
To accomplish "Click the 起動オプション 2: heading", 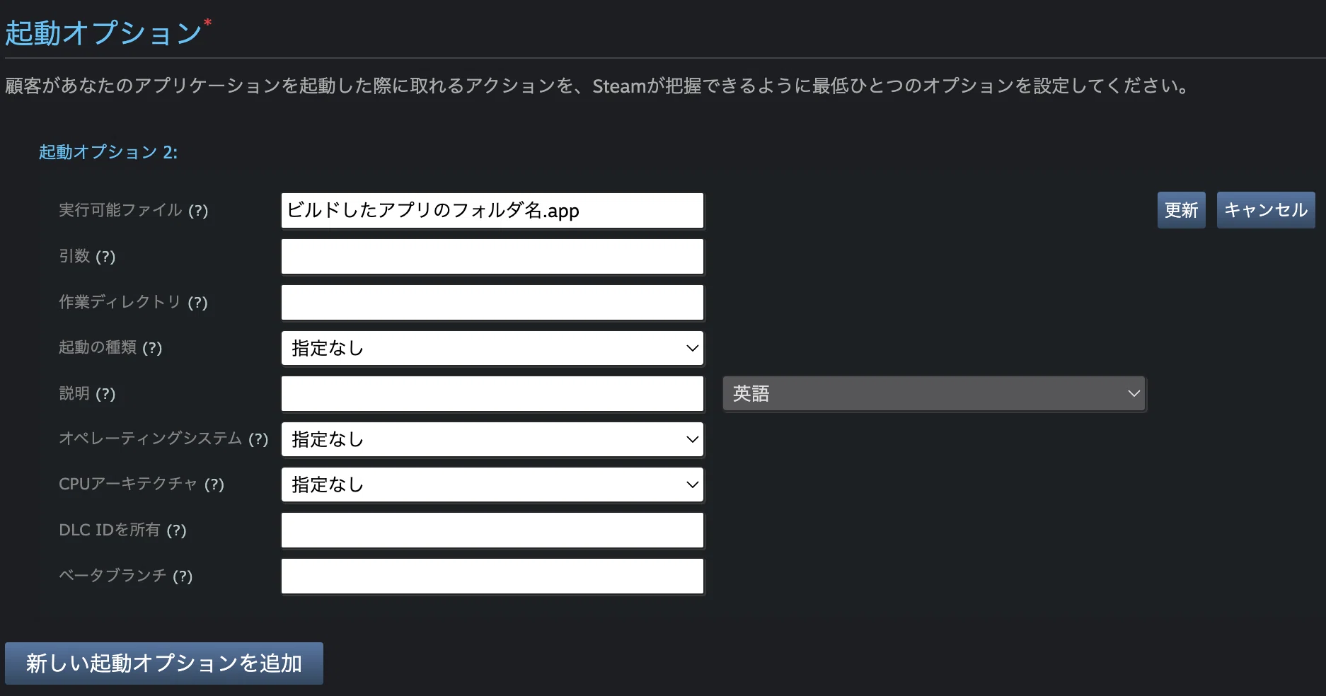I will [x=108, y=152].
